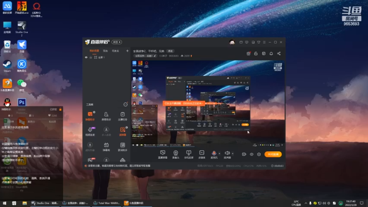Open the 迅雷 Thunder desktop shortcut
Screen dimensions: 368x207
22,46
